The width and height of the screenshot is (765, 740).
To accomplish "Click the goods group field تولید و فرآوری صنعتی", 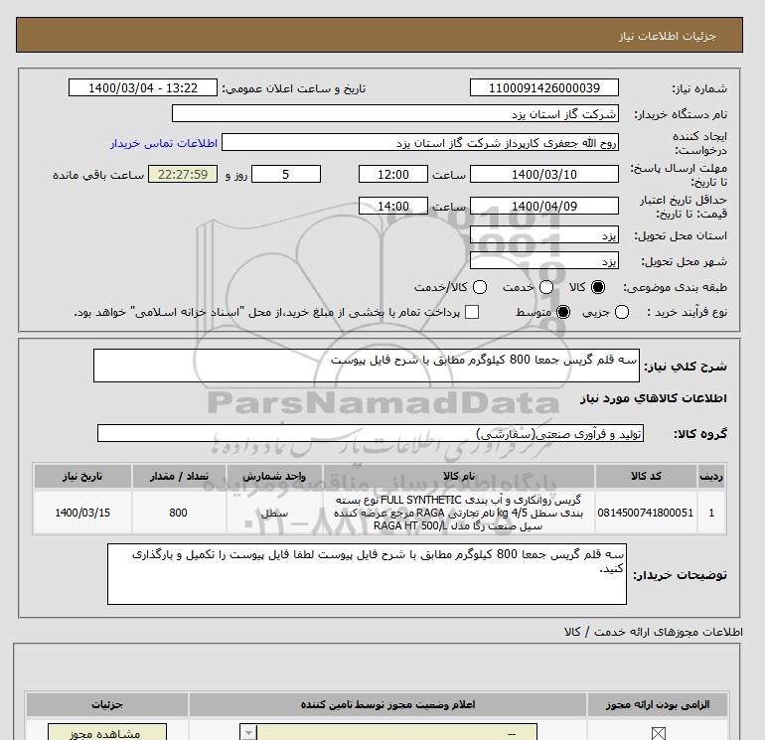I will pyautogui.click(x=371, y=433).
